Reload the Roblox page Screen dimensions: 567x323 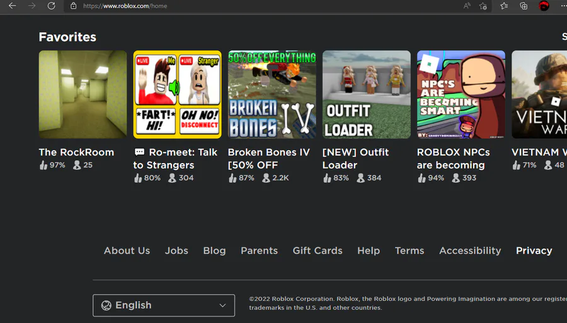pos(52,6)
